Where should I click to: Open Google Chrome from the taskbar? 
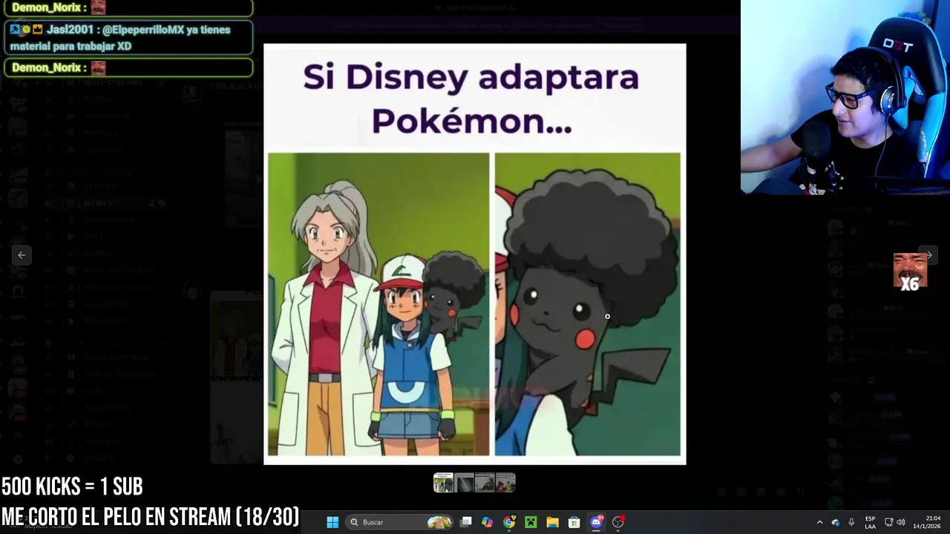[x=509, y=522]
